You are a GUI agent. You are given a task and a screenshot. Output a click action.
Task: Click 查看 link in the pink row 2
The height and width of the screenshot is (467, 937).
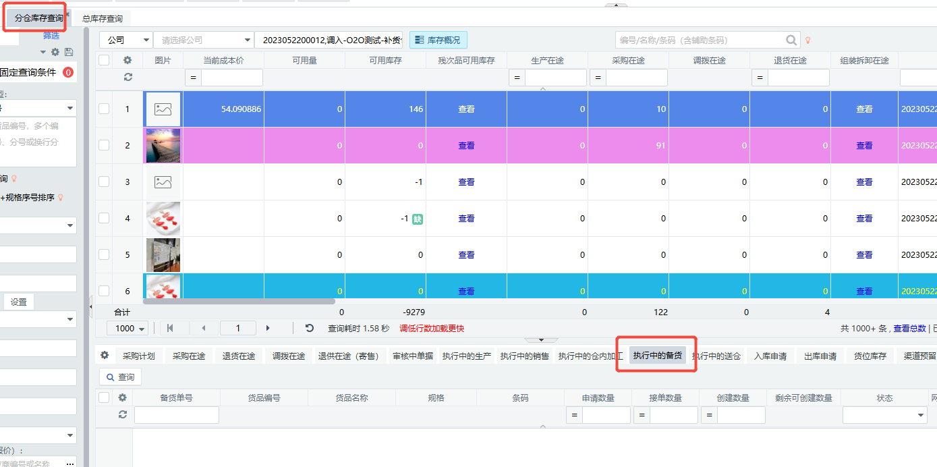pyautogui.click(x=466, y=145)
